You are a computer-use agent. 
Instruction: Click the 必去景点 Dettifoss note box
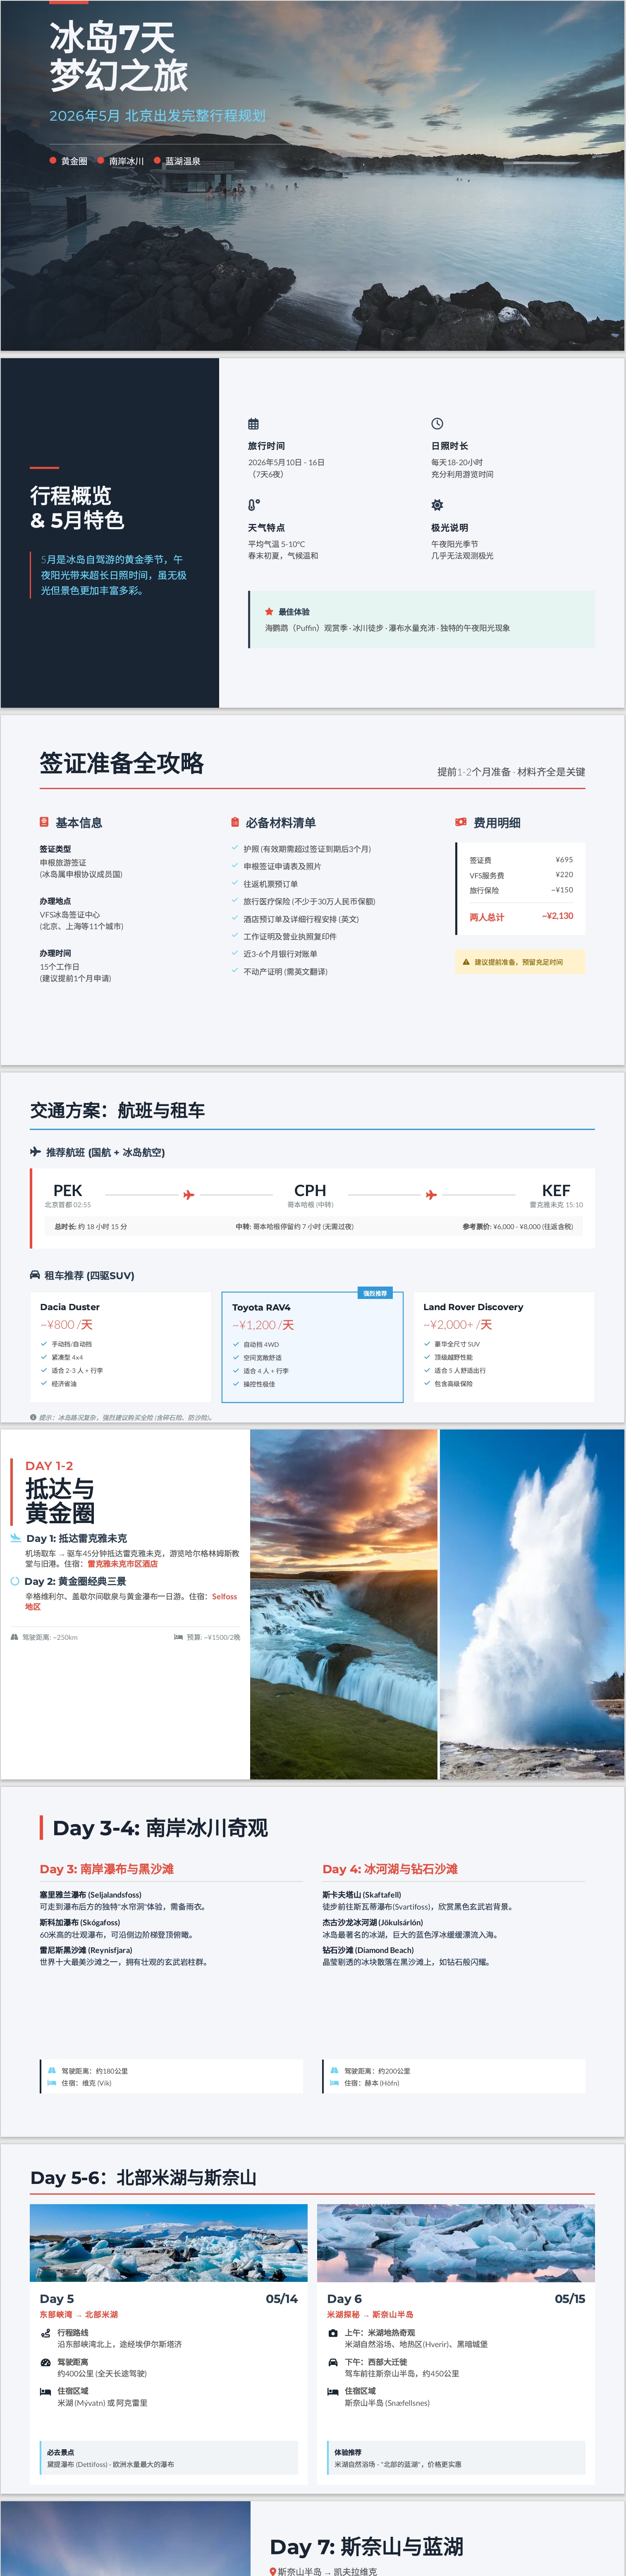tap(169, 2458)
